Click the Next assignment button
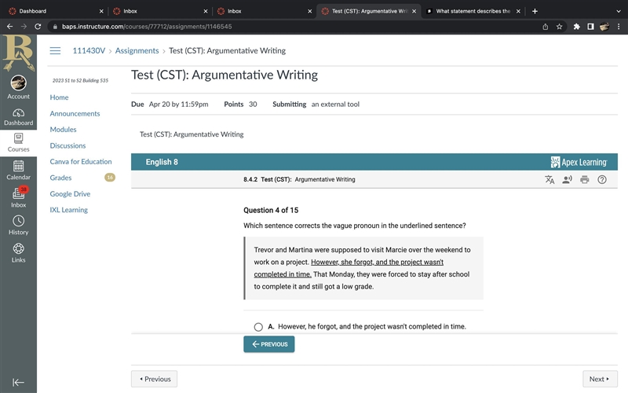This screenshot has width=628, height=393. pos(600,379)
